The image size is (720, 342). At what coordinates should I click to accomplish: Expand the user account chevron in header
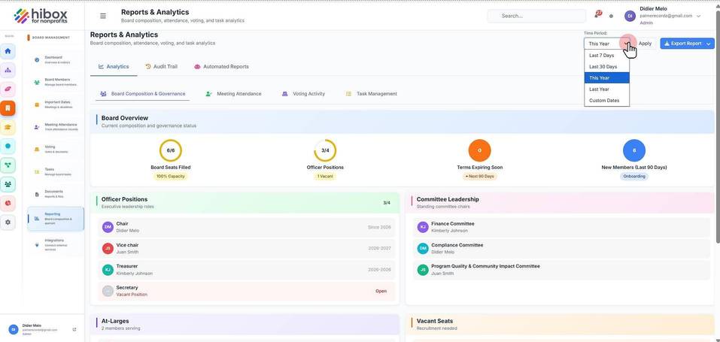[698, 16]
